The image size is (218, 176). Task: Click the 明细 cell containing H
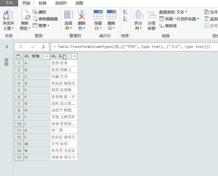37,110
